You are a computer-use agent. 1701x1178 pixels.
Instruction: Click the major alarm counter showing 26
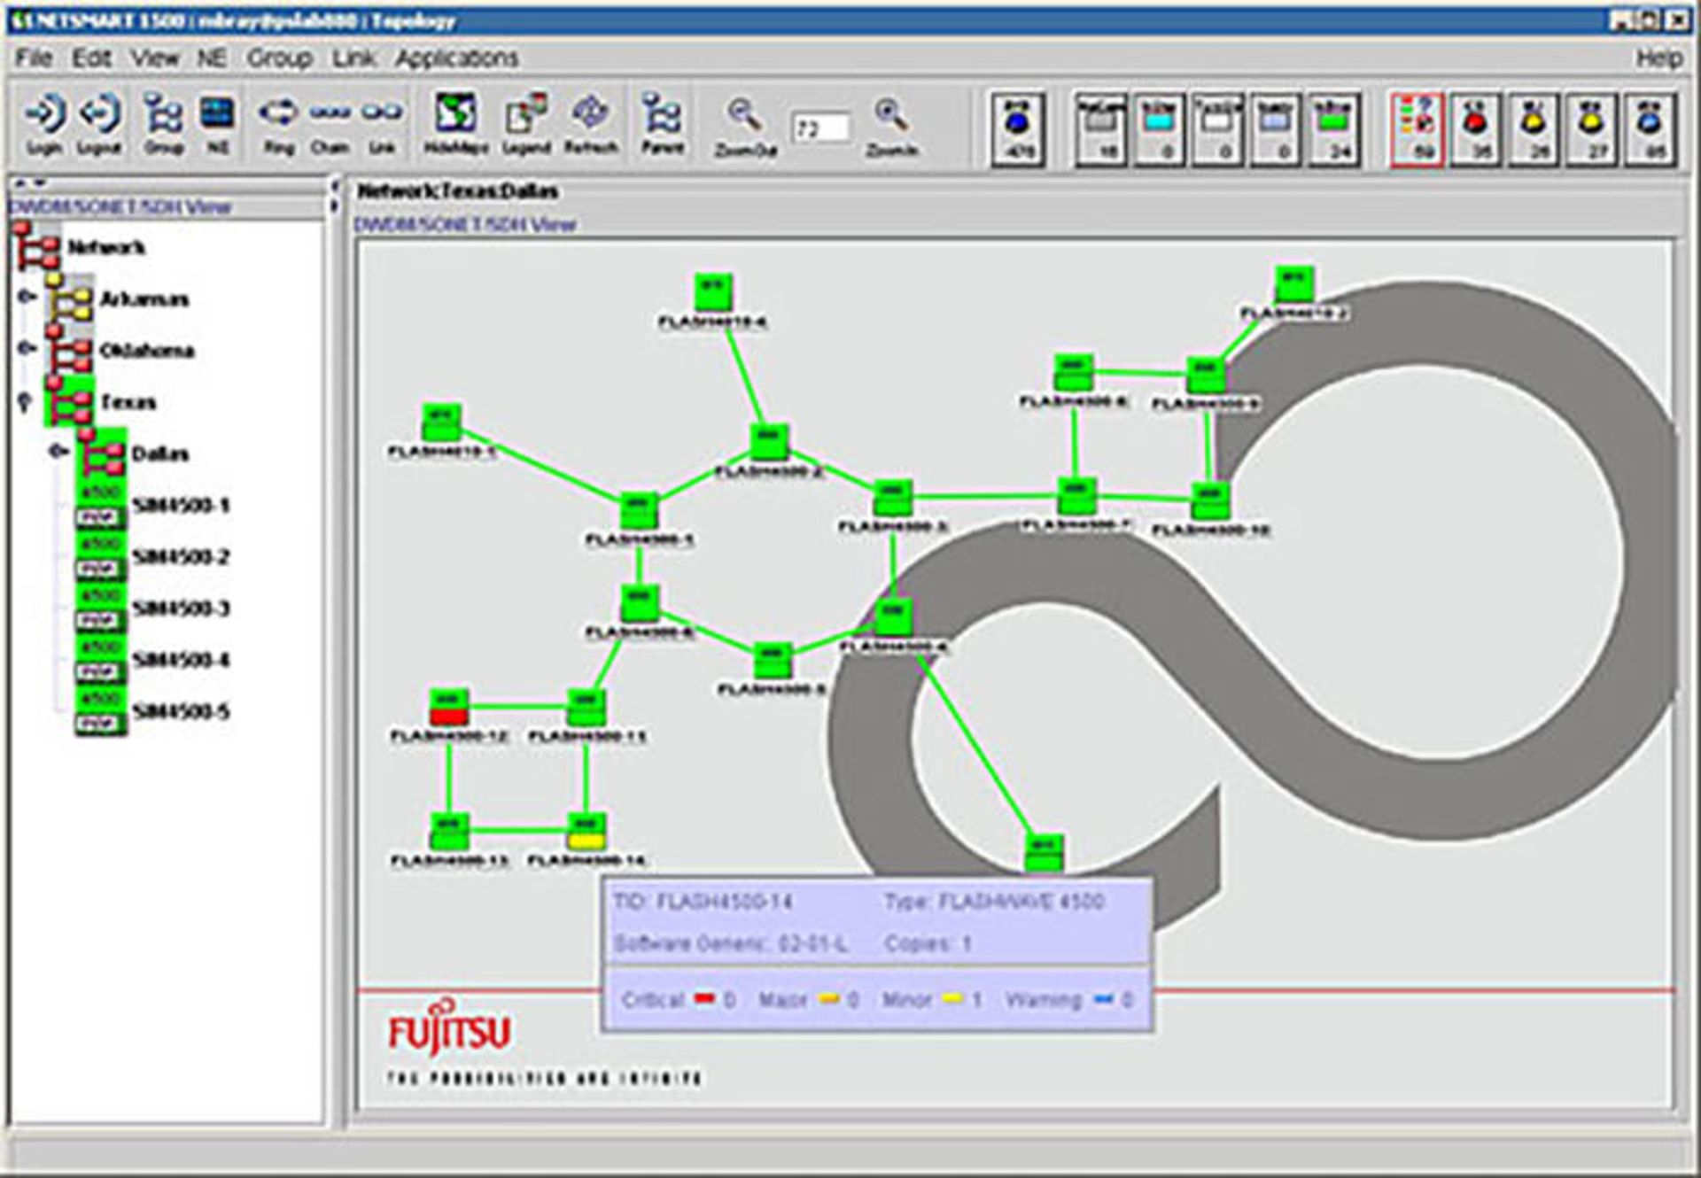click(1534, 129)
